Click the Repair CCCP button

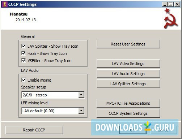(x=34, y=130)
